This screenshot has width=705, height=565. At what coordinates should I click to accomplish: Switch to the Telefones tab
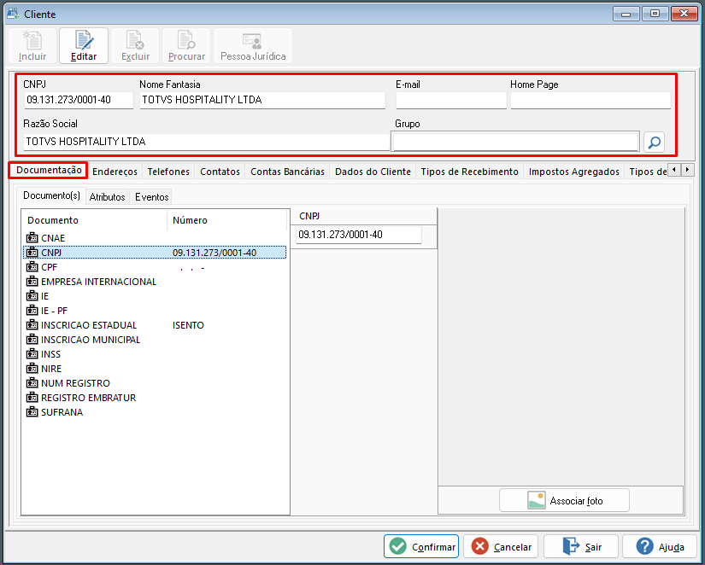tap(168, 172)
